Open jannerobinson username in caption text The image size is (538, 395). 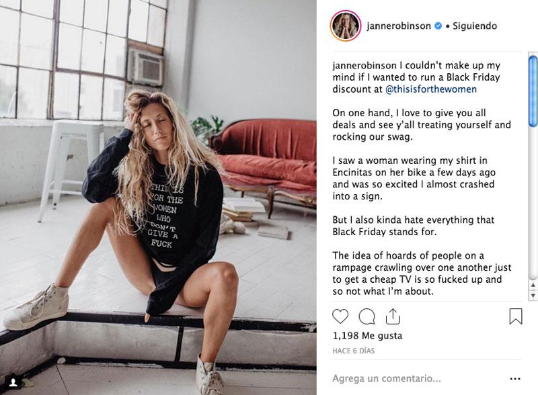click(x=364, y=65)
